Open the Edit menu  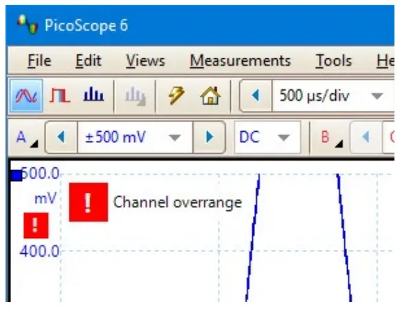89,61
